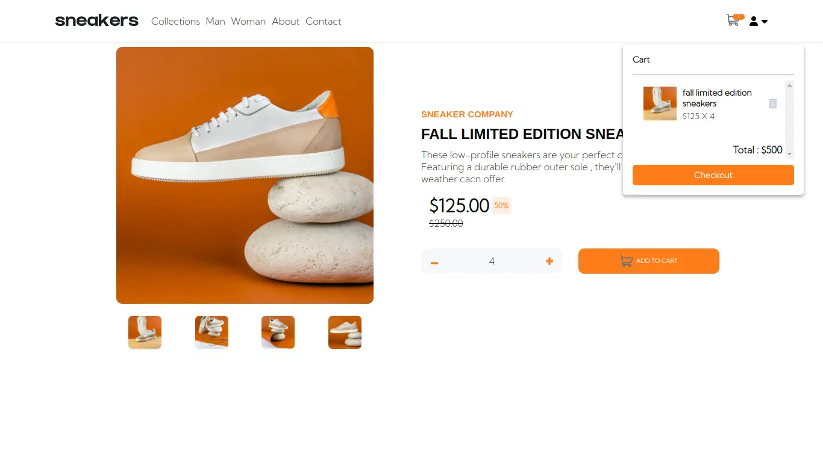
Task: Delete the cart item with trash icon
Action: pyautogui.click(x=773, y=103)
